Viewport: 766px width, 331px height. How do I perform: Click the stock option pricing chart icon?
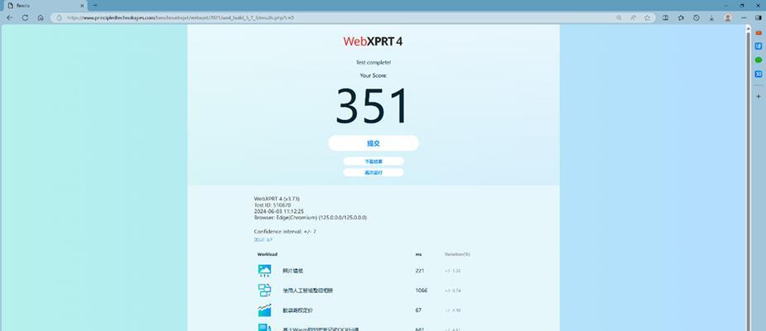click(264, 310)
